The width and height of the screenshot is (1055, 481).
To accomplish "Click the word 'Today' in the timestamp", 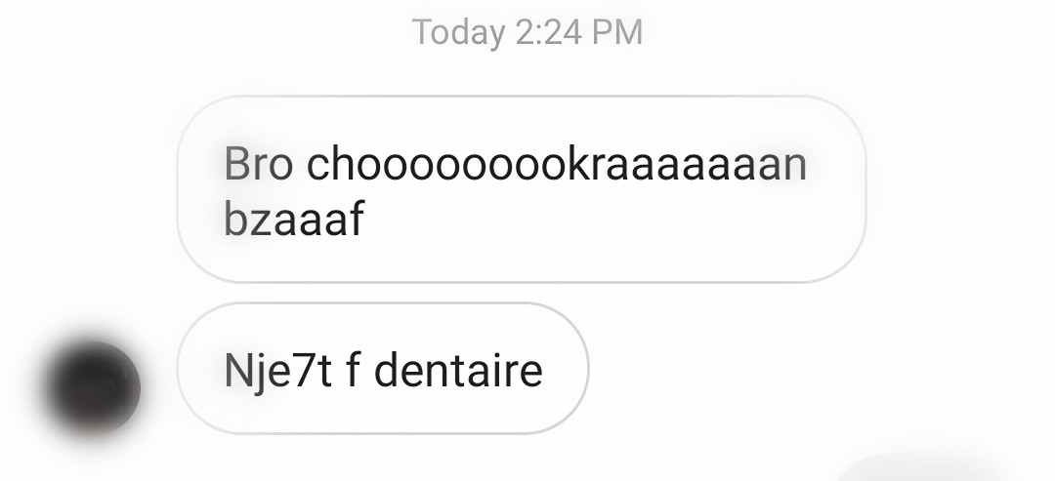I will click(x=458, y=32).
